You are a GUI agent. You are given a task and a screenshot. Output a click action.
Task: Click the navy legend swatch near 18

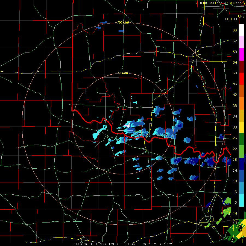coord(241,164)
